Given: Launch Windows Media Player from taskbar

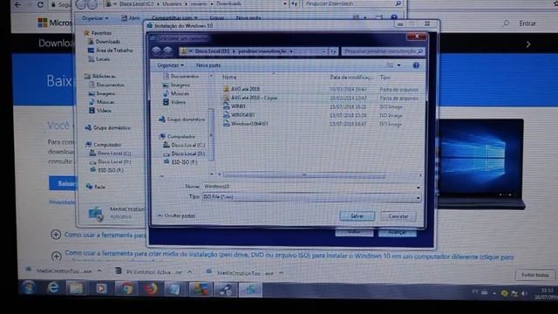Looking at the screenshot, I should click(x=101, y=289).
